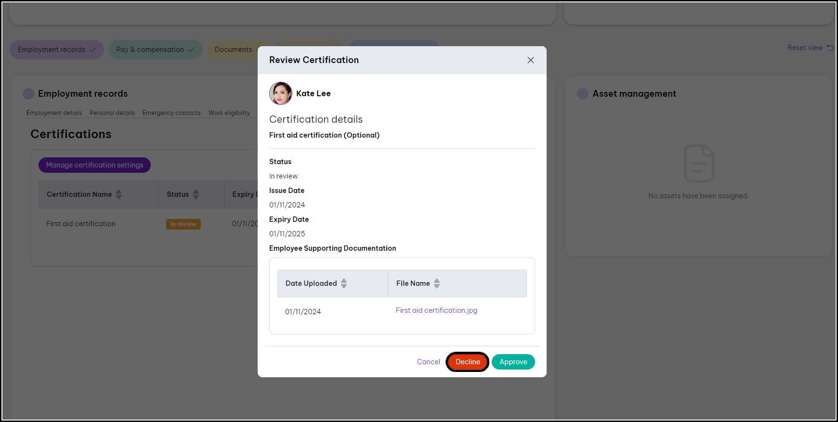The image size is (838, 422).
Task: Click Manage certification settings button
Action: point(94,165)
